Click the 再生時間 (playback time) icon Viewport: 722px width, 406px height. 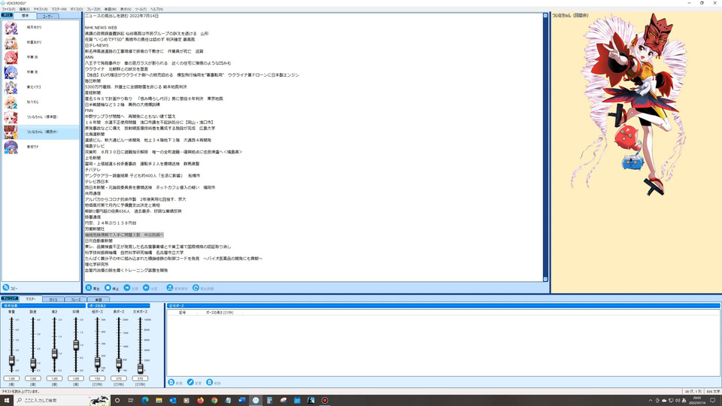[196, 288]
